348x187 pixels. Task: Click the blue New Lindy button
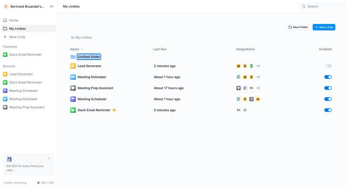[x=324, y=27]
